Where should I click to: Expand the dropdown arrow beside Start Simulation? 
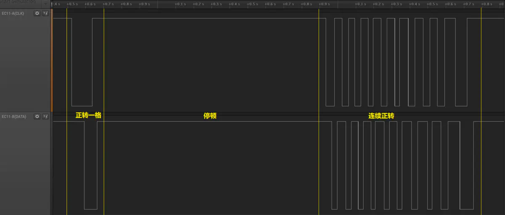pyautogui.click(x=45, y=2)
